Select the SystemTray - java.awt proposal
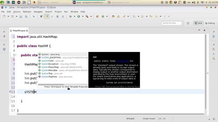The width and height of the screenshot is (218, 122). pos(63,74)
